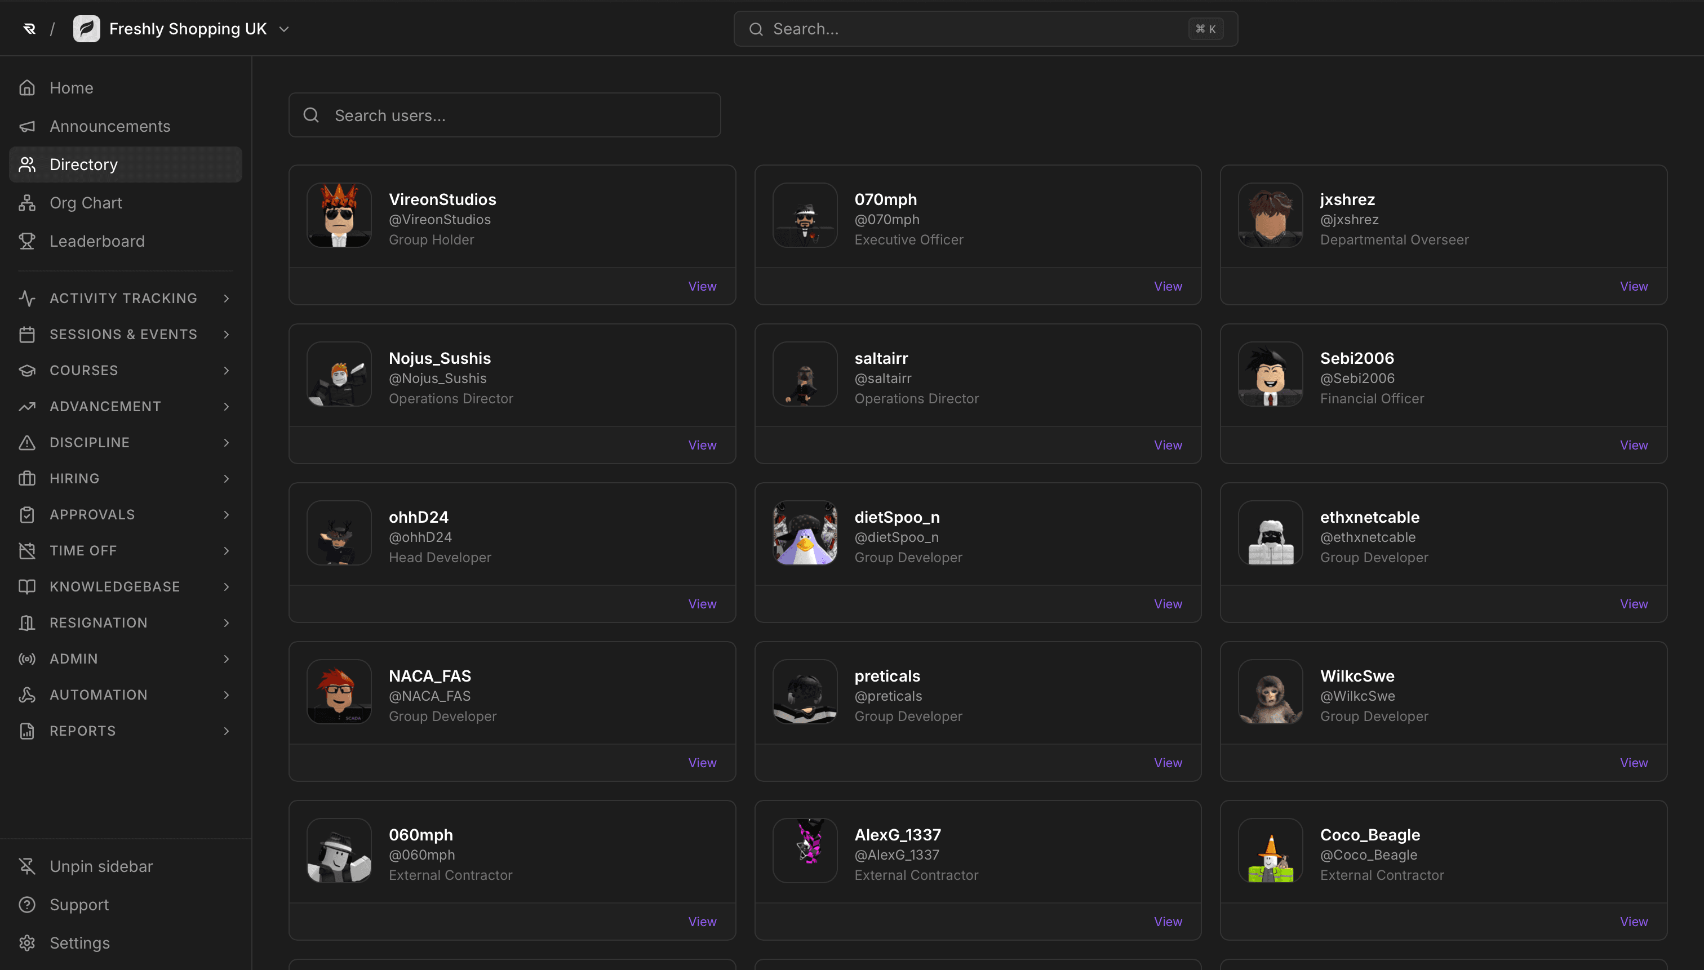This screenshot has width=1704, height=970.
Task: Click the Admin broadcast icon
Action: pos(27,658)
